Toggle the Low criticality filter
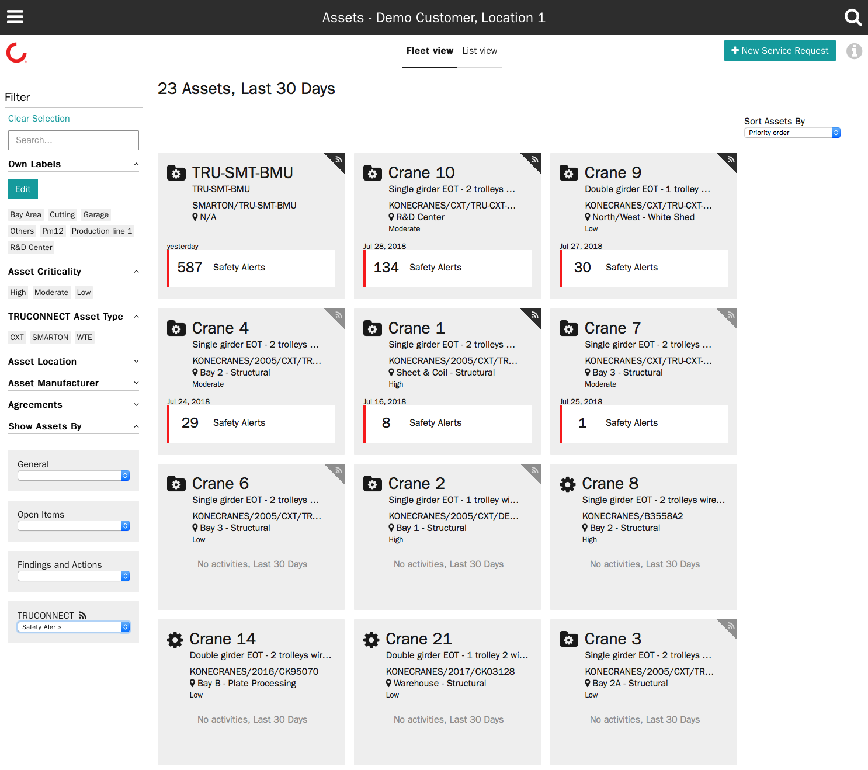The height and width of the screenshot is (770, 868). coord(84,292)
